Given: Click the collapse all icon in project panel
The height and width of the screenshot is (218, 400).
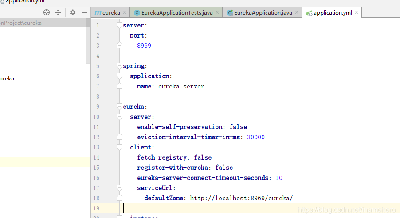Looking at the screenshot, I should coord(58,12).
